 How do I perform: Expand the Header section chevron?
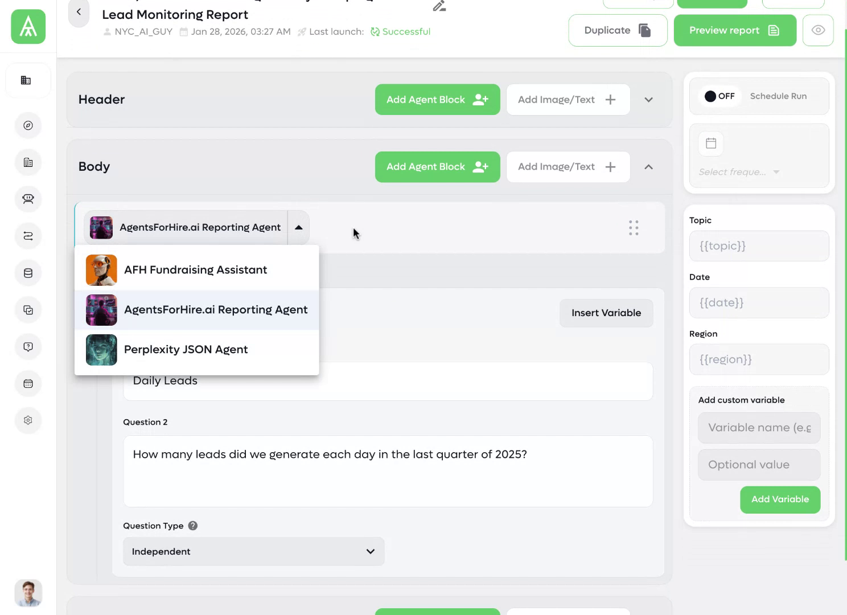click(x=648, y=100)
